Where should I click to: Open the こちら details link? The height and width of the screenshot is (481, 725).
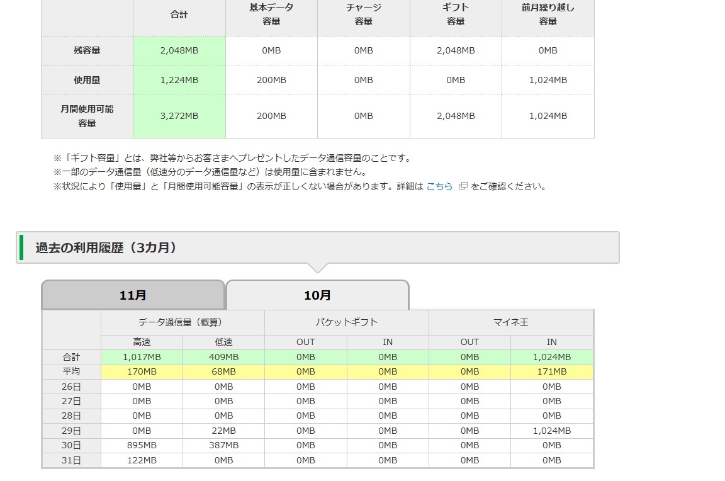tap(439, 186)
